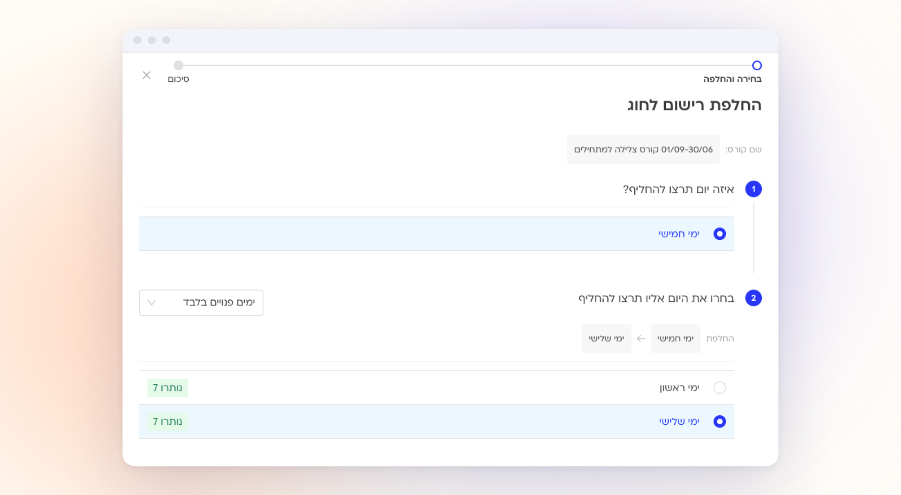Click the נותרו 7 badge for ימי שלישי
This screenshot has width=901, height=495.
[168, 422]
